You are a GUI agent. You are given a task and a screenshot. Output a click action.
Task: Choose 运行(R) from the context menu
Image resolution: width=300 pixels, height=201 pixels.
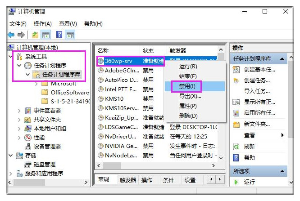coord(195,67)
